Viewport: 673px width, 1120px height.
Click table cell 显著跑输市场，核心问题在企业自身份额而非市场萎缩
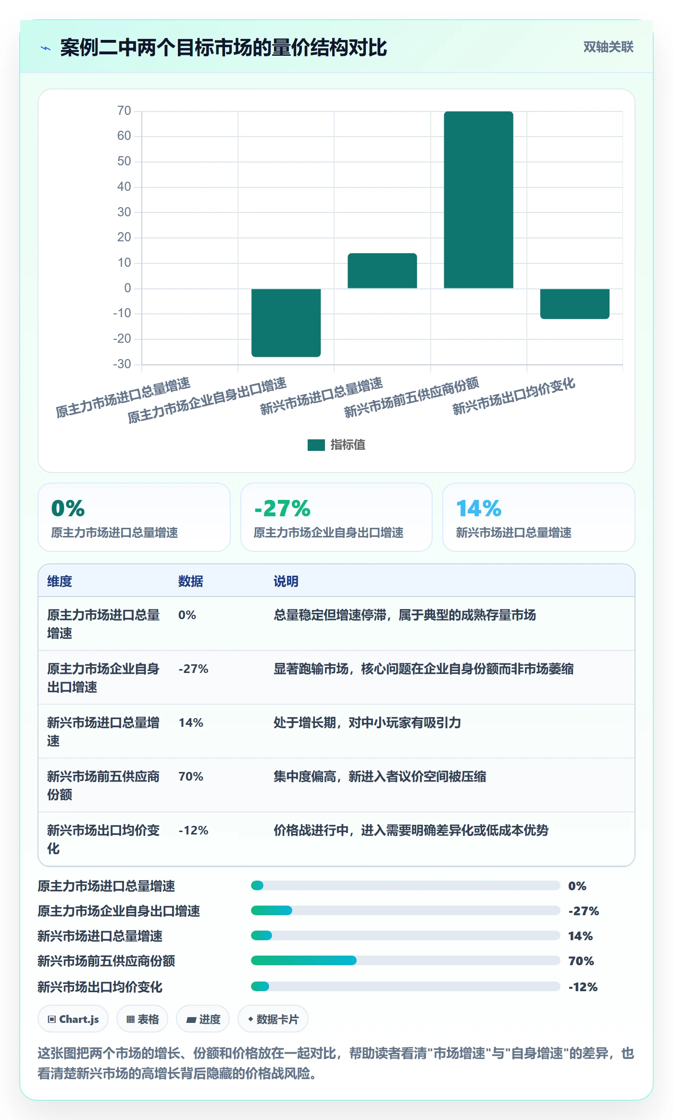(x=424, y=669)
